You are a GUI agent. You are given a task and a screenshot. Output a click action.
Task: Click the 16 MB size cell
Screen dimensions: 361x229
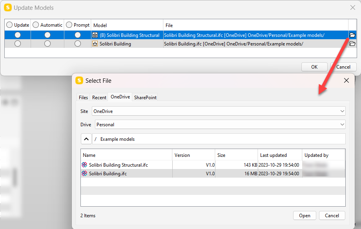tap(237, 173)
